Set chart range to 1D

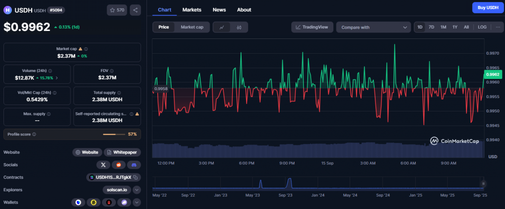[420, 27]
